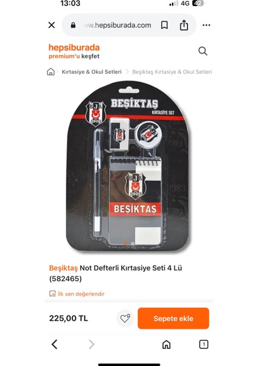Close the in-app browser with the X icon
258x366 pixels.
click(52, 25)
